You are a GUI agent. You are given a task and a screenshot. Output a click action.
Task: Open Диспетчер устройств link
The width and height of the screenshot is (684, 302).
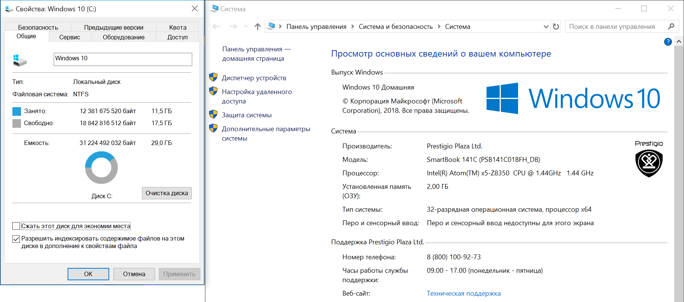254,78
